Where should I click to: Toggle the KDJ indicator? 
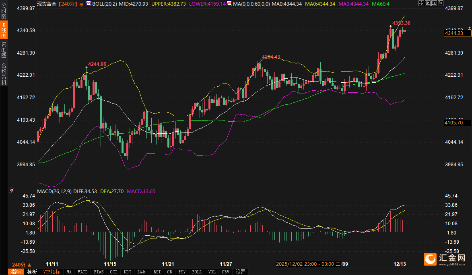point(128,272)
